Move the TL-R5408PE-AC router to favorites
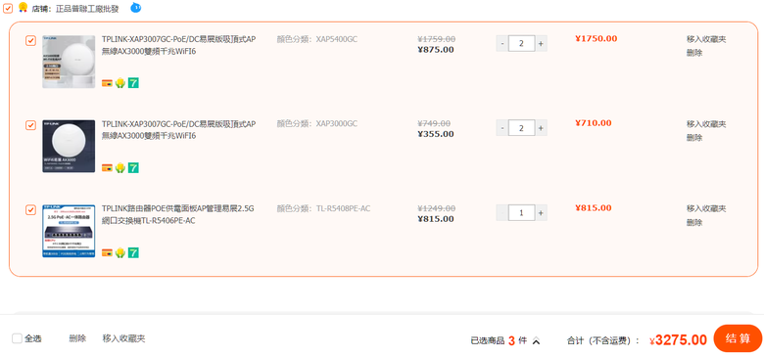 point(706,208)
